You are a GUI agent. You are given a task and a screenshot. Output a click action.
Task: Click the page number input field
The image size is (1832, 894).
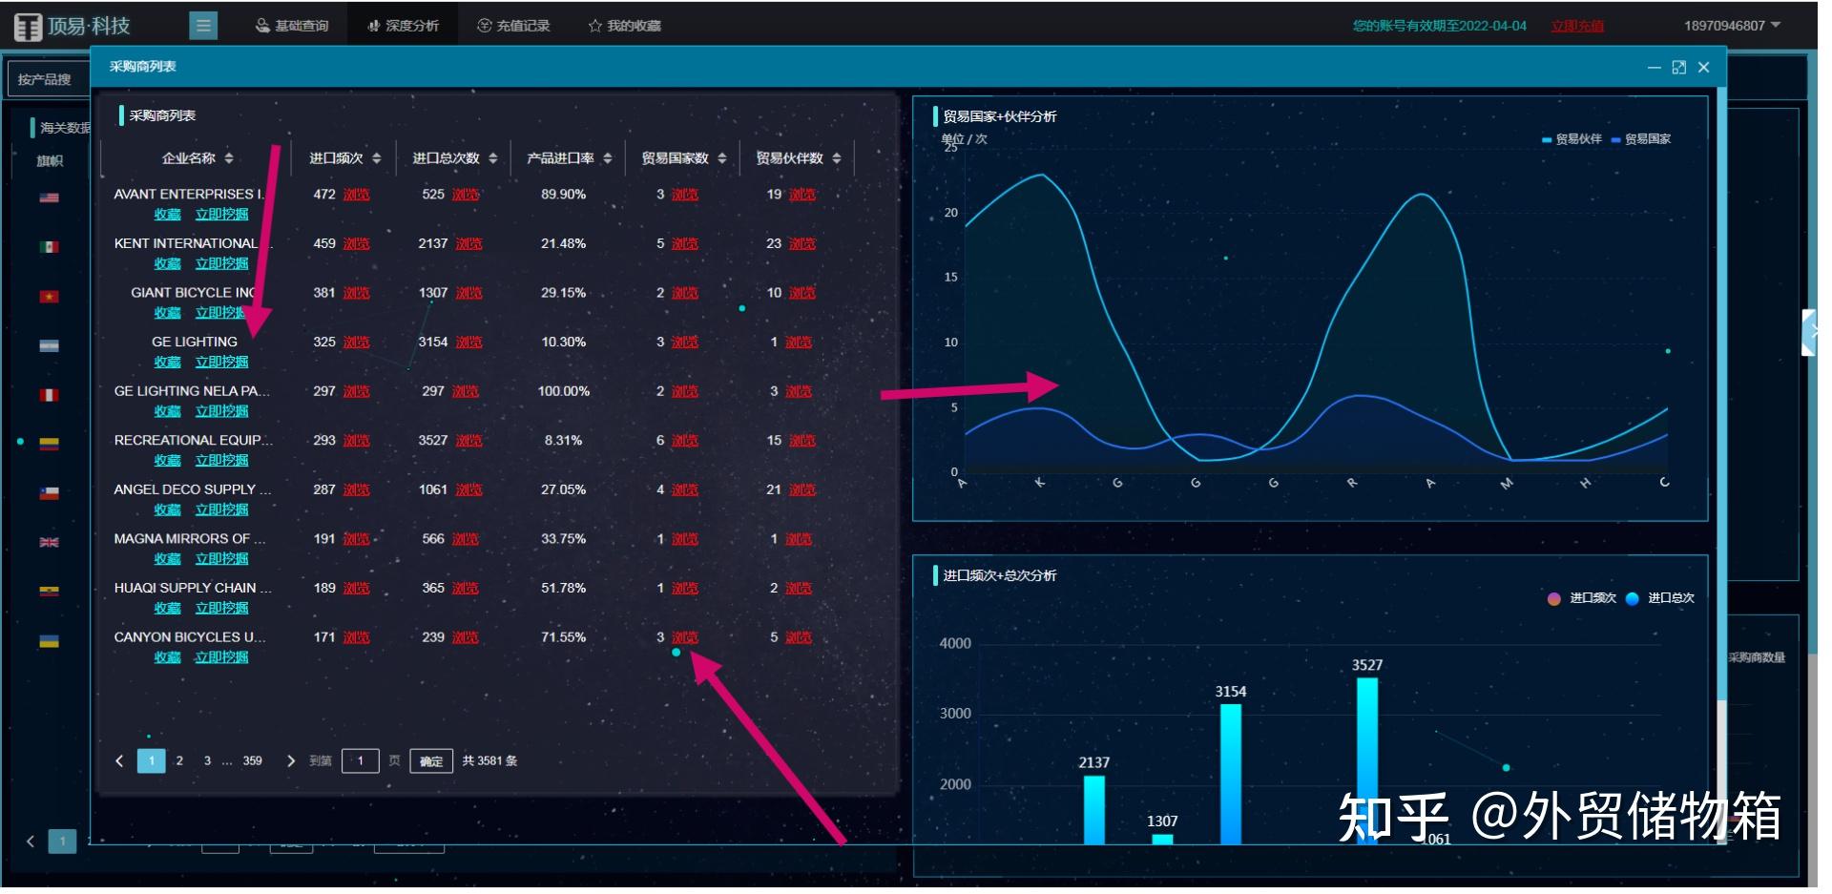pyautogui.click(x=361, y=761)
